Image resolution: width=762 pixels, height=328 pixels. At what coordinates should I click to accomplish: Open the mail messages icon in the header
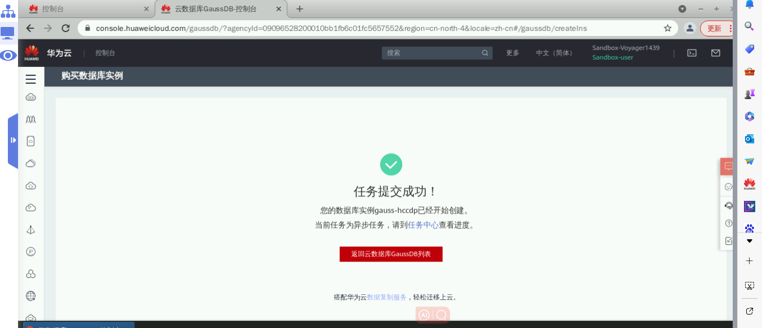pos(715,53)
